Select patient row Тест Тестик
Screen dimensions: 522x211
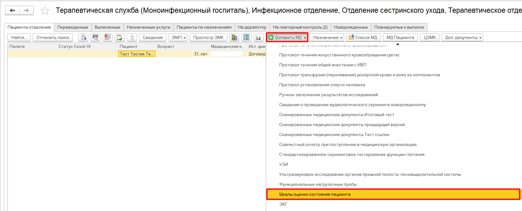pyautogui.click(x=136, y=54)
